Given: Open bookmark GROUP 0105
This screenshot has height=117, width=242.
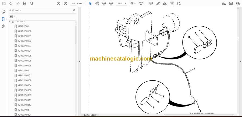Looking at the screenshot, I should [25, 56].
